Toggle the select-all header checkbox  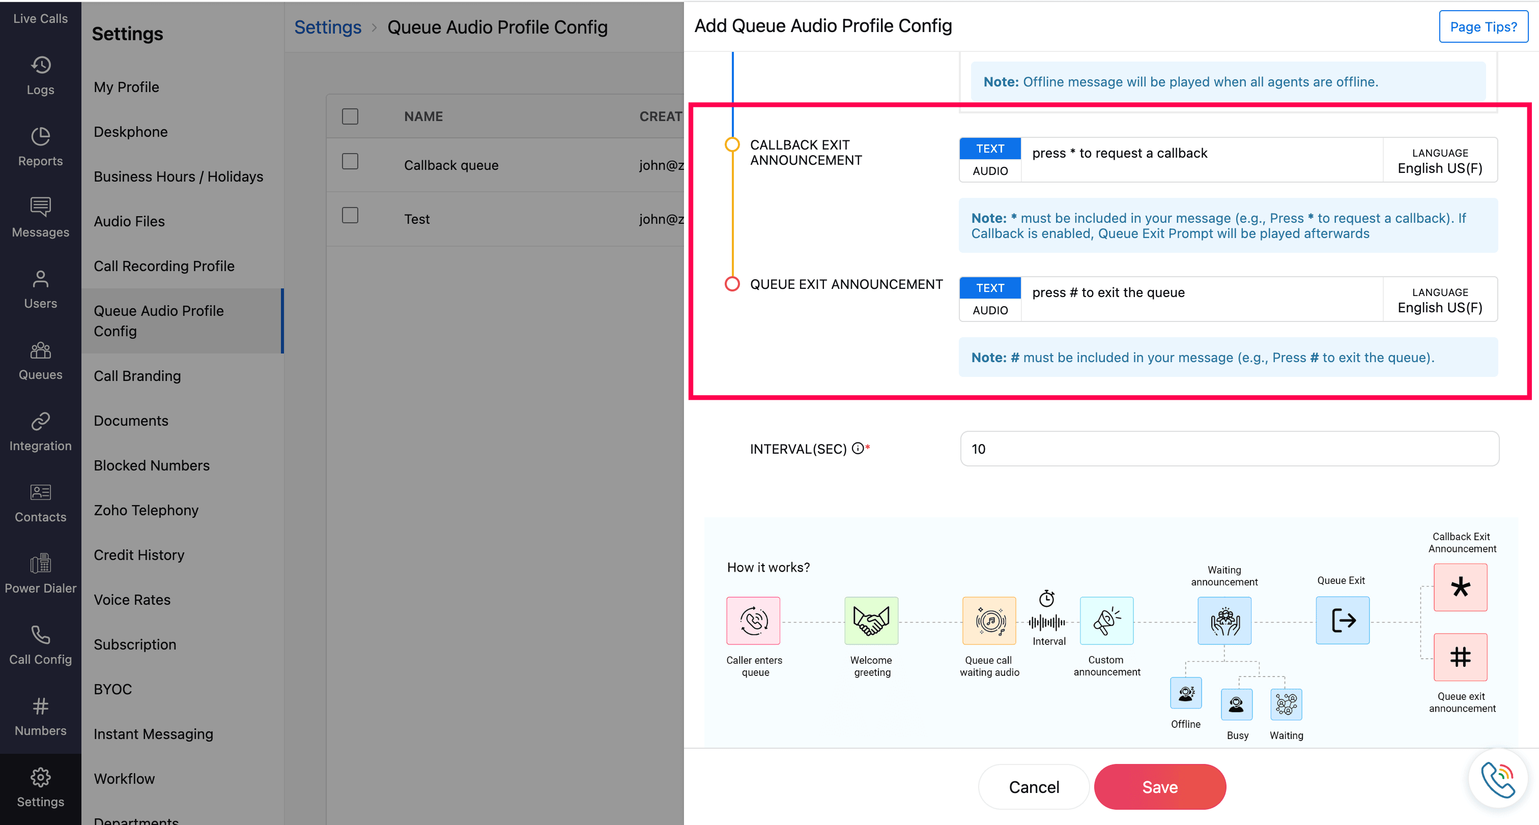(350, 116)
